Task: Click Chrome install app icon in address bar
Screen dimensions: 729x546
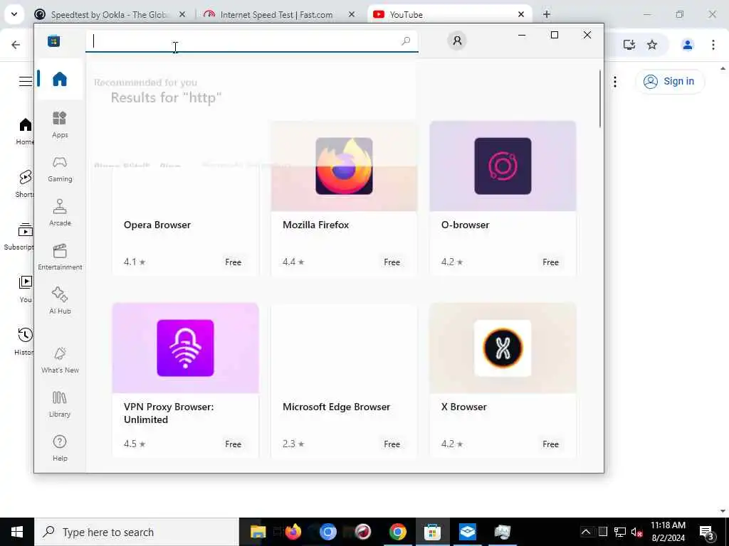Action: coord(629,45)
